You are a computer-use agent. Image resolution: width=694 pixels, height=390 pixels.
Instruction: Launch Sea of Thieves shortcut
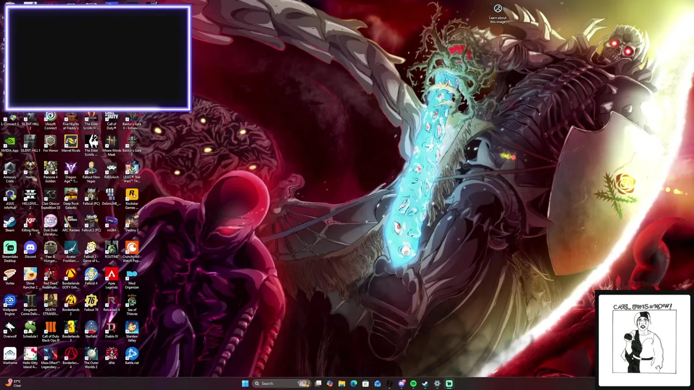pyautogui.click(x=132, y=305)
